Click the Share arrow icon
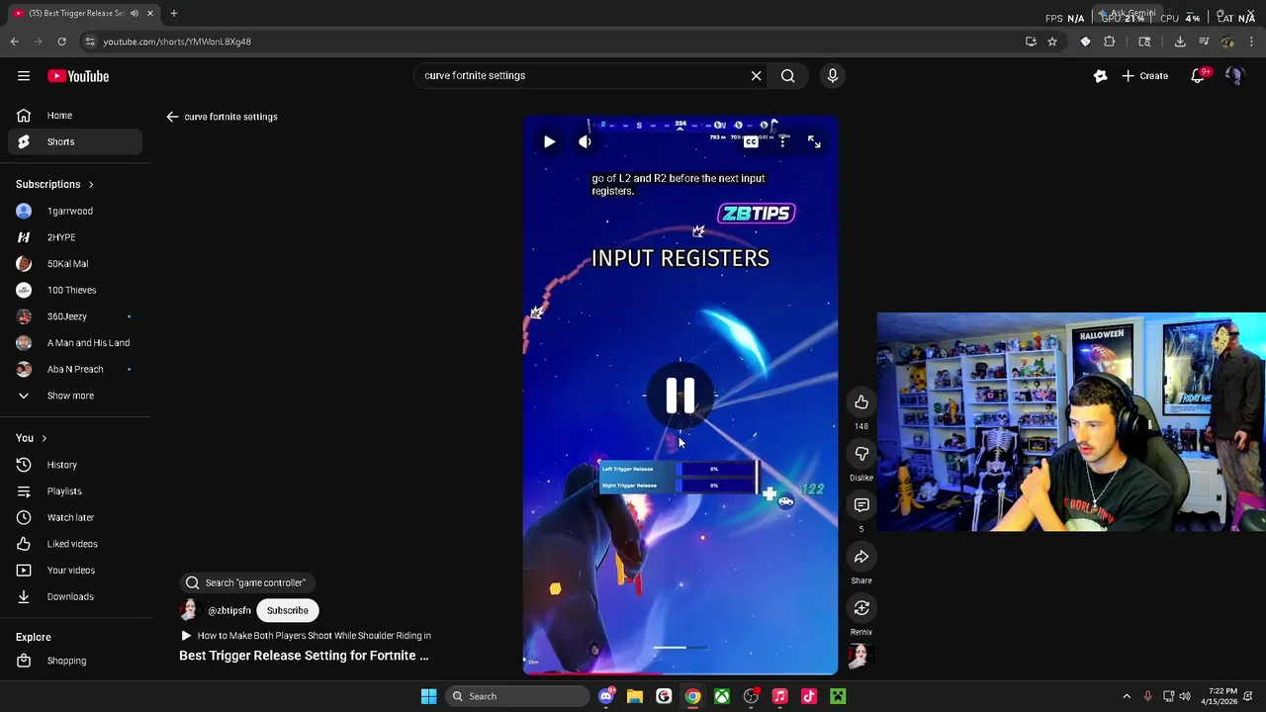Image resolution: width=1266 pixels, height=712 pixels. click(861, 557)
